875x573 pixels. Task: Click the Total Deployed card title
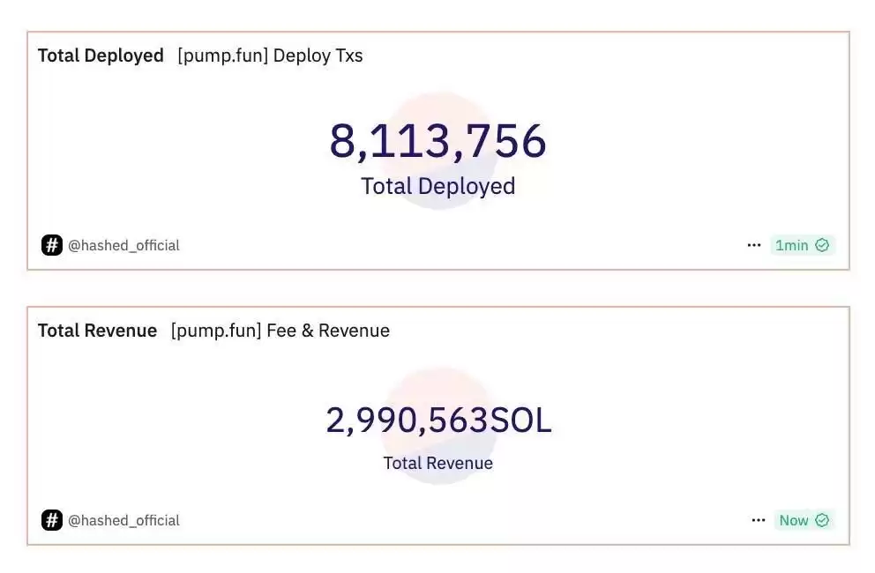point(101,56)
